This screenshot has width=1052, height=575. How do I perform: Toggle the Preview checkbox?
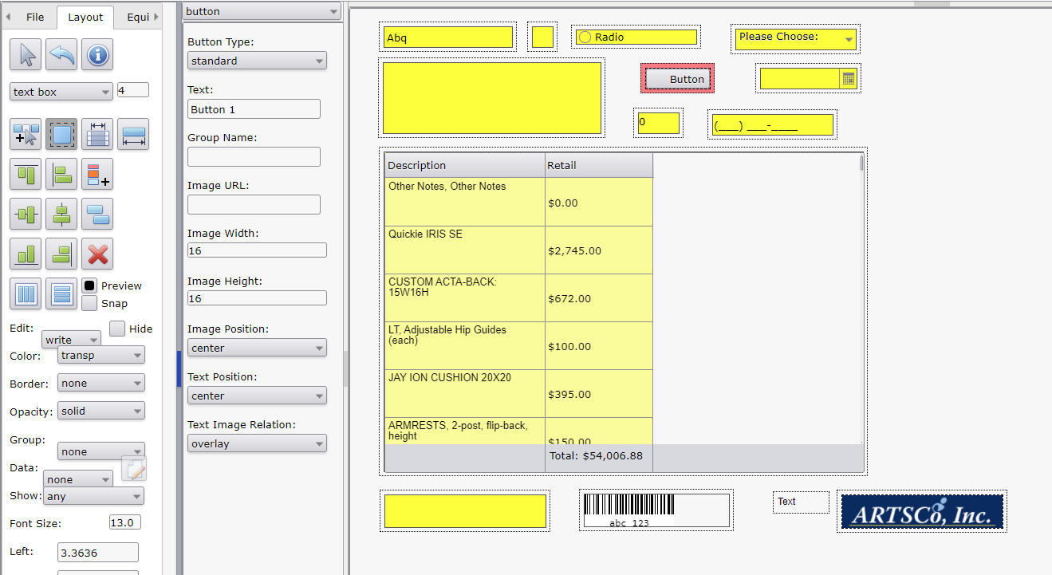[x=89, y=286]
